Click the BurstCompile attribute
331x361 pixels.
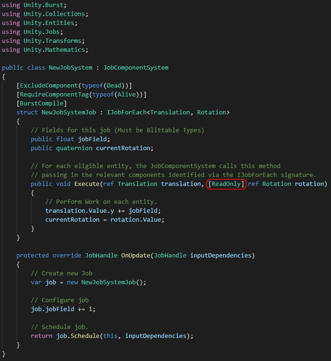[x=41, y=104]
